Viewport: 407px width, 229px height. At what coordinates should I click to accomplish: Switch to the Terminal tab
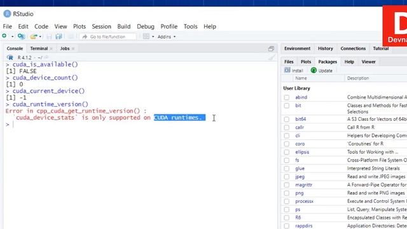pyautogui.click(x=39, y=48)
